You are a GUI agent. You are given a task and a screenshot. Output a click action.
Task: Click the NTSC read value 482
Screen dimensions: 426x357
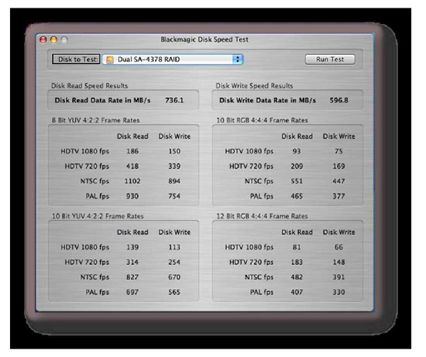tap(297, 277)
